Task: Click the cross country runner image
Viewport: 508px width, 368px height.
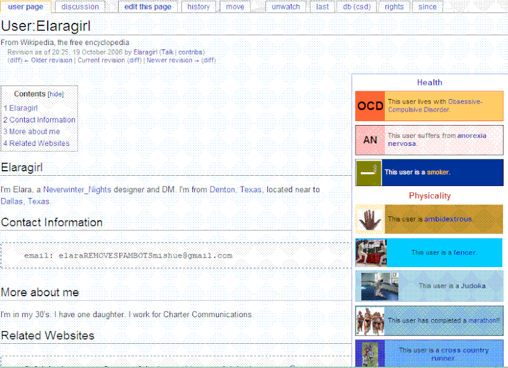Action: [370, 353]
